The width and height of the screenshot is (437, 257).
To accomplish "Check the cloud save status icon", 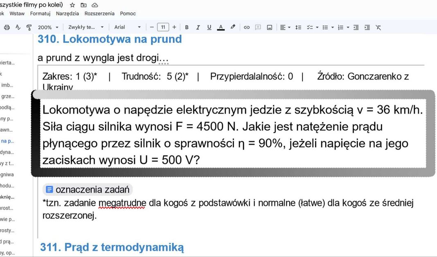I will point(95,5).
